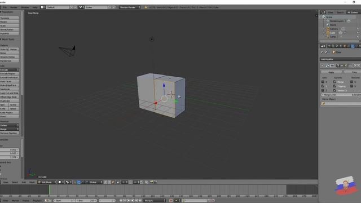Open the File menu
The image size is (361, 203).
click(5, 7)
